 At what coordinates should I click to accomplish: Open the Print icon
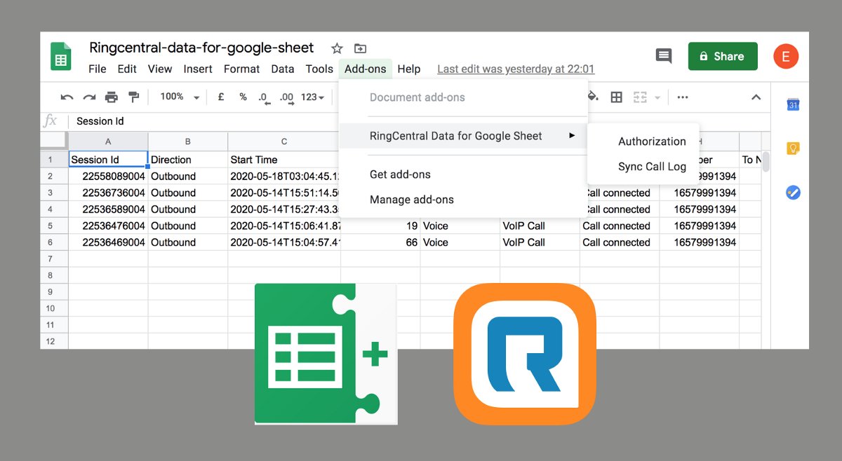(112, 97)
